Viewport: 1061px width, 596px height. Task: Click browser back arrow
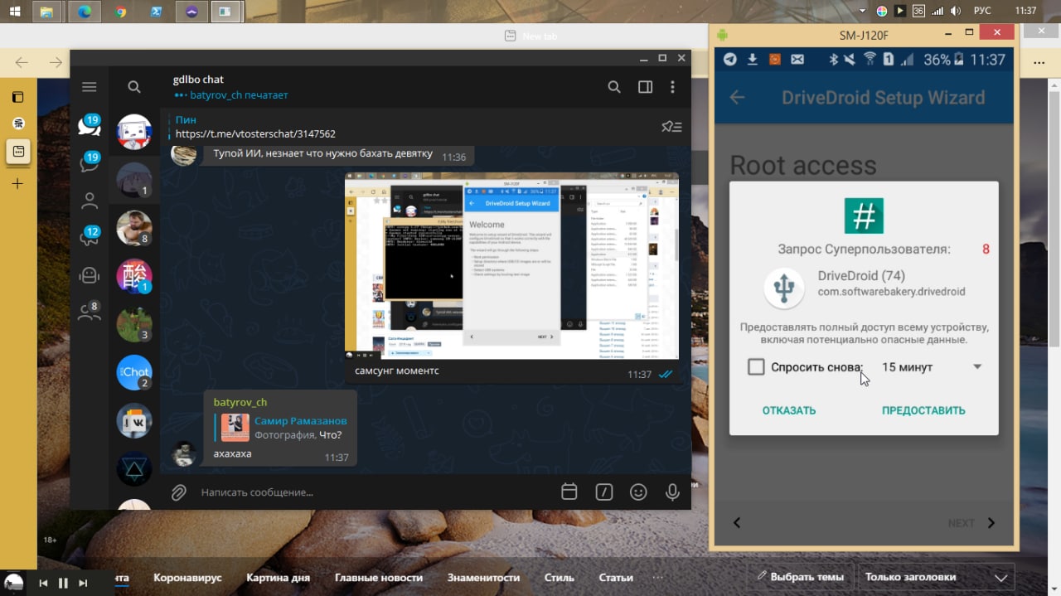[22, 62]
